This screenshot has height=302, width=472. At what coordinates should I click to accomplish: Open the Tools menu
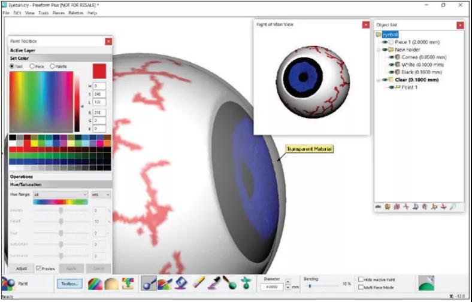(x=43, y=13)
